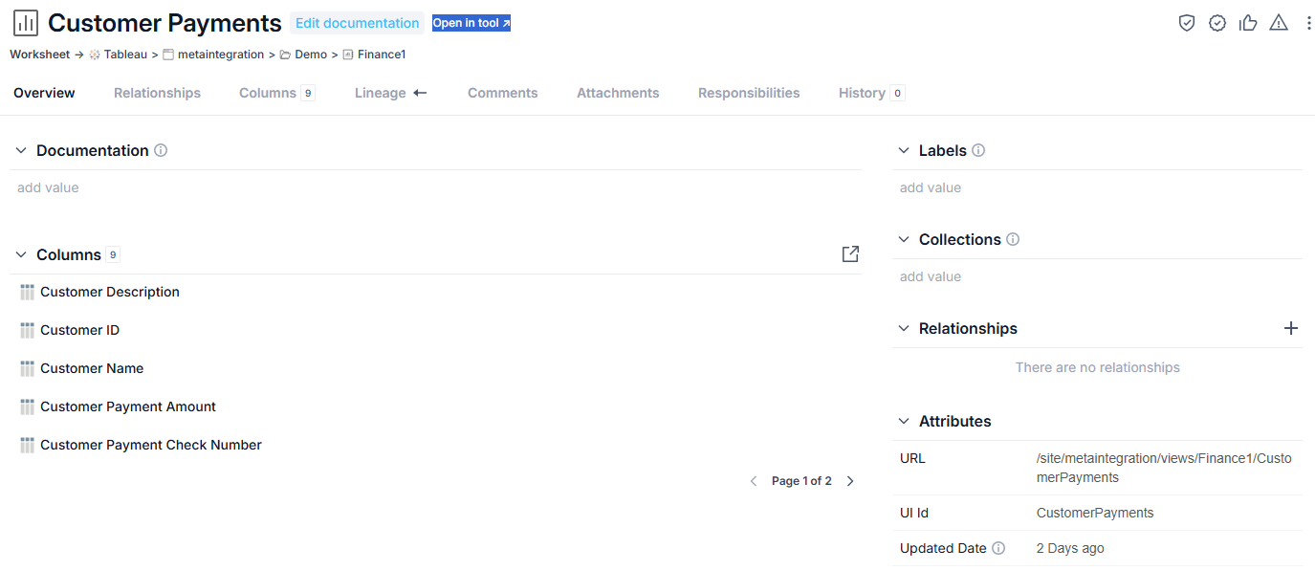
Task: Click the Lineage tab's arrow icon
Action: click(420, 93)
